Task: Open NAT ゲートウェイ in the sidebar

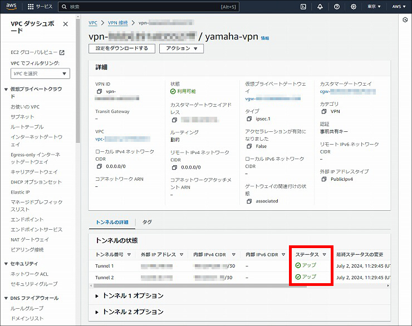Action: tap(30, 240)
